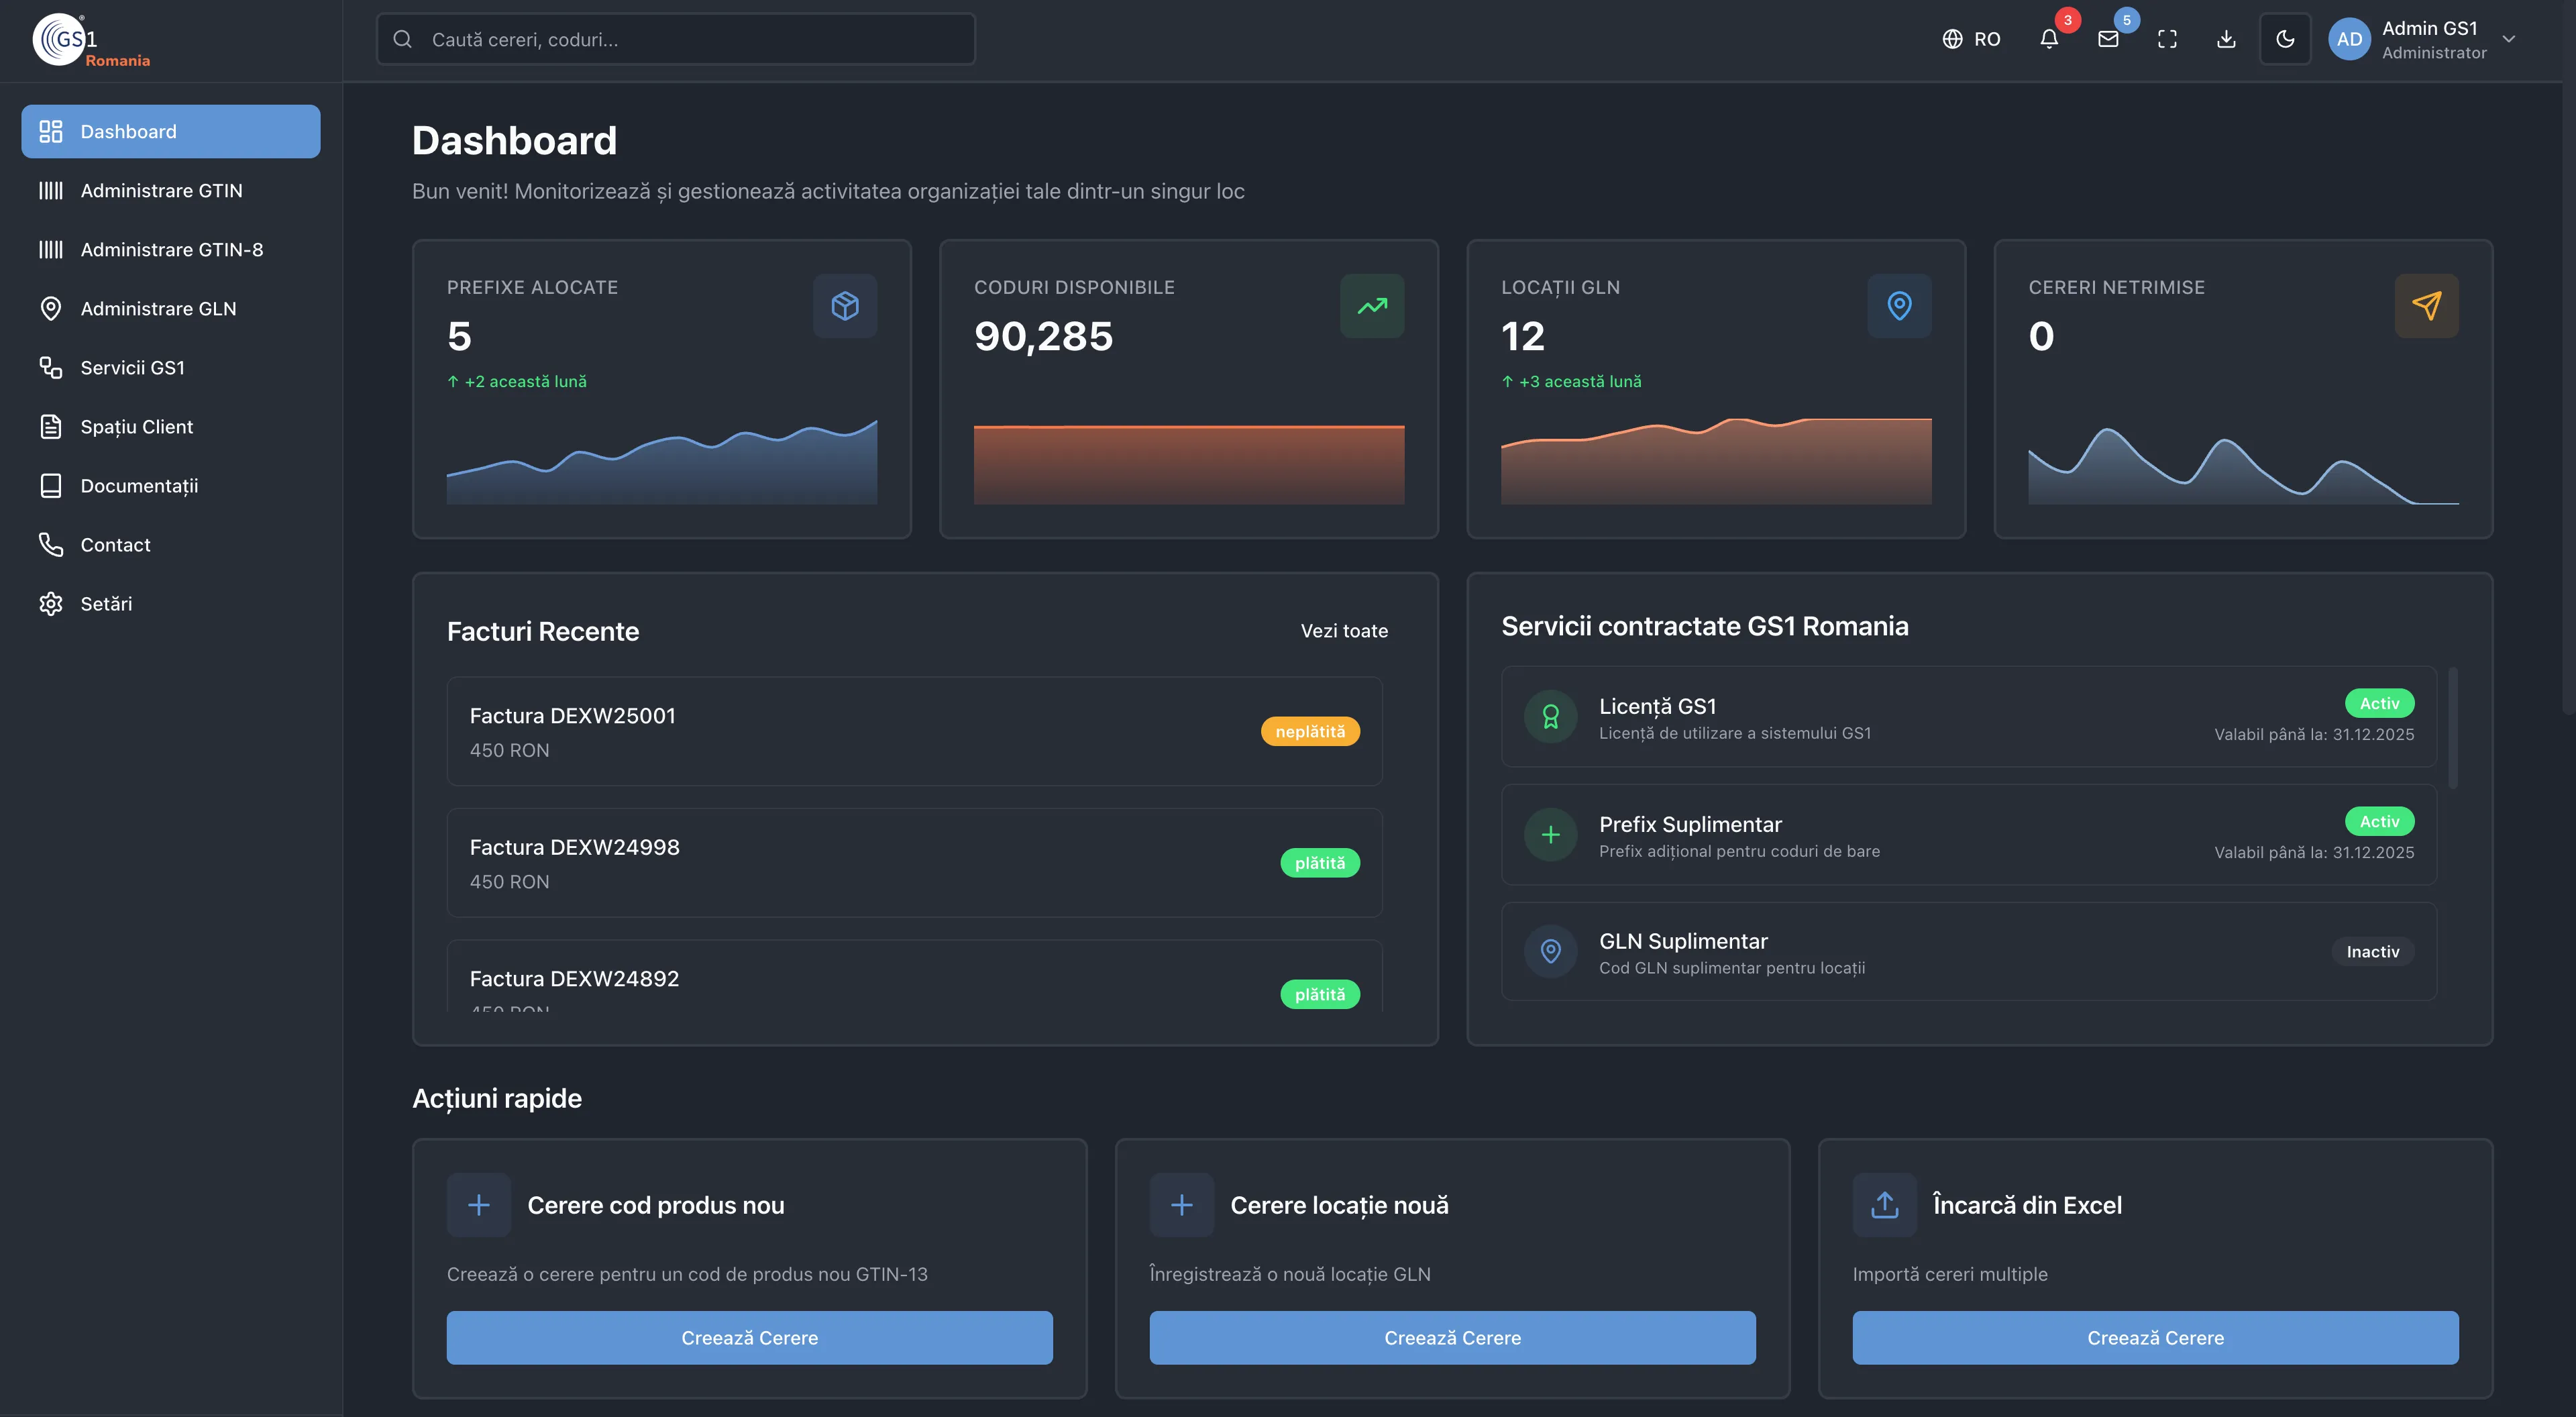Click the search cereri input field
The image size is (2576, 1417).
point(676,39)
